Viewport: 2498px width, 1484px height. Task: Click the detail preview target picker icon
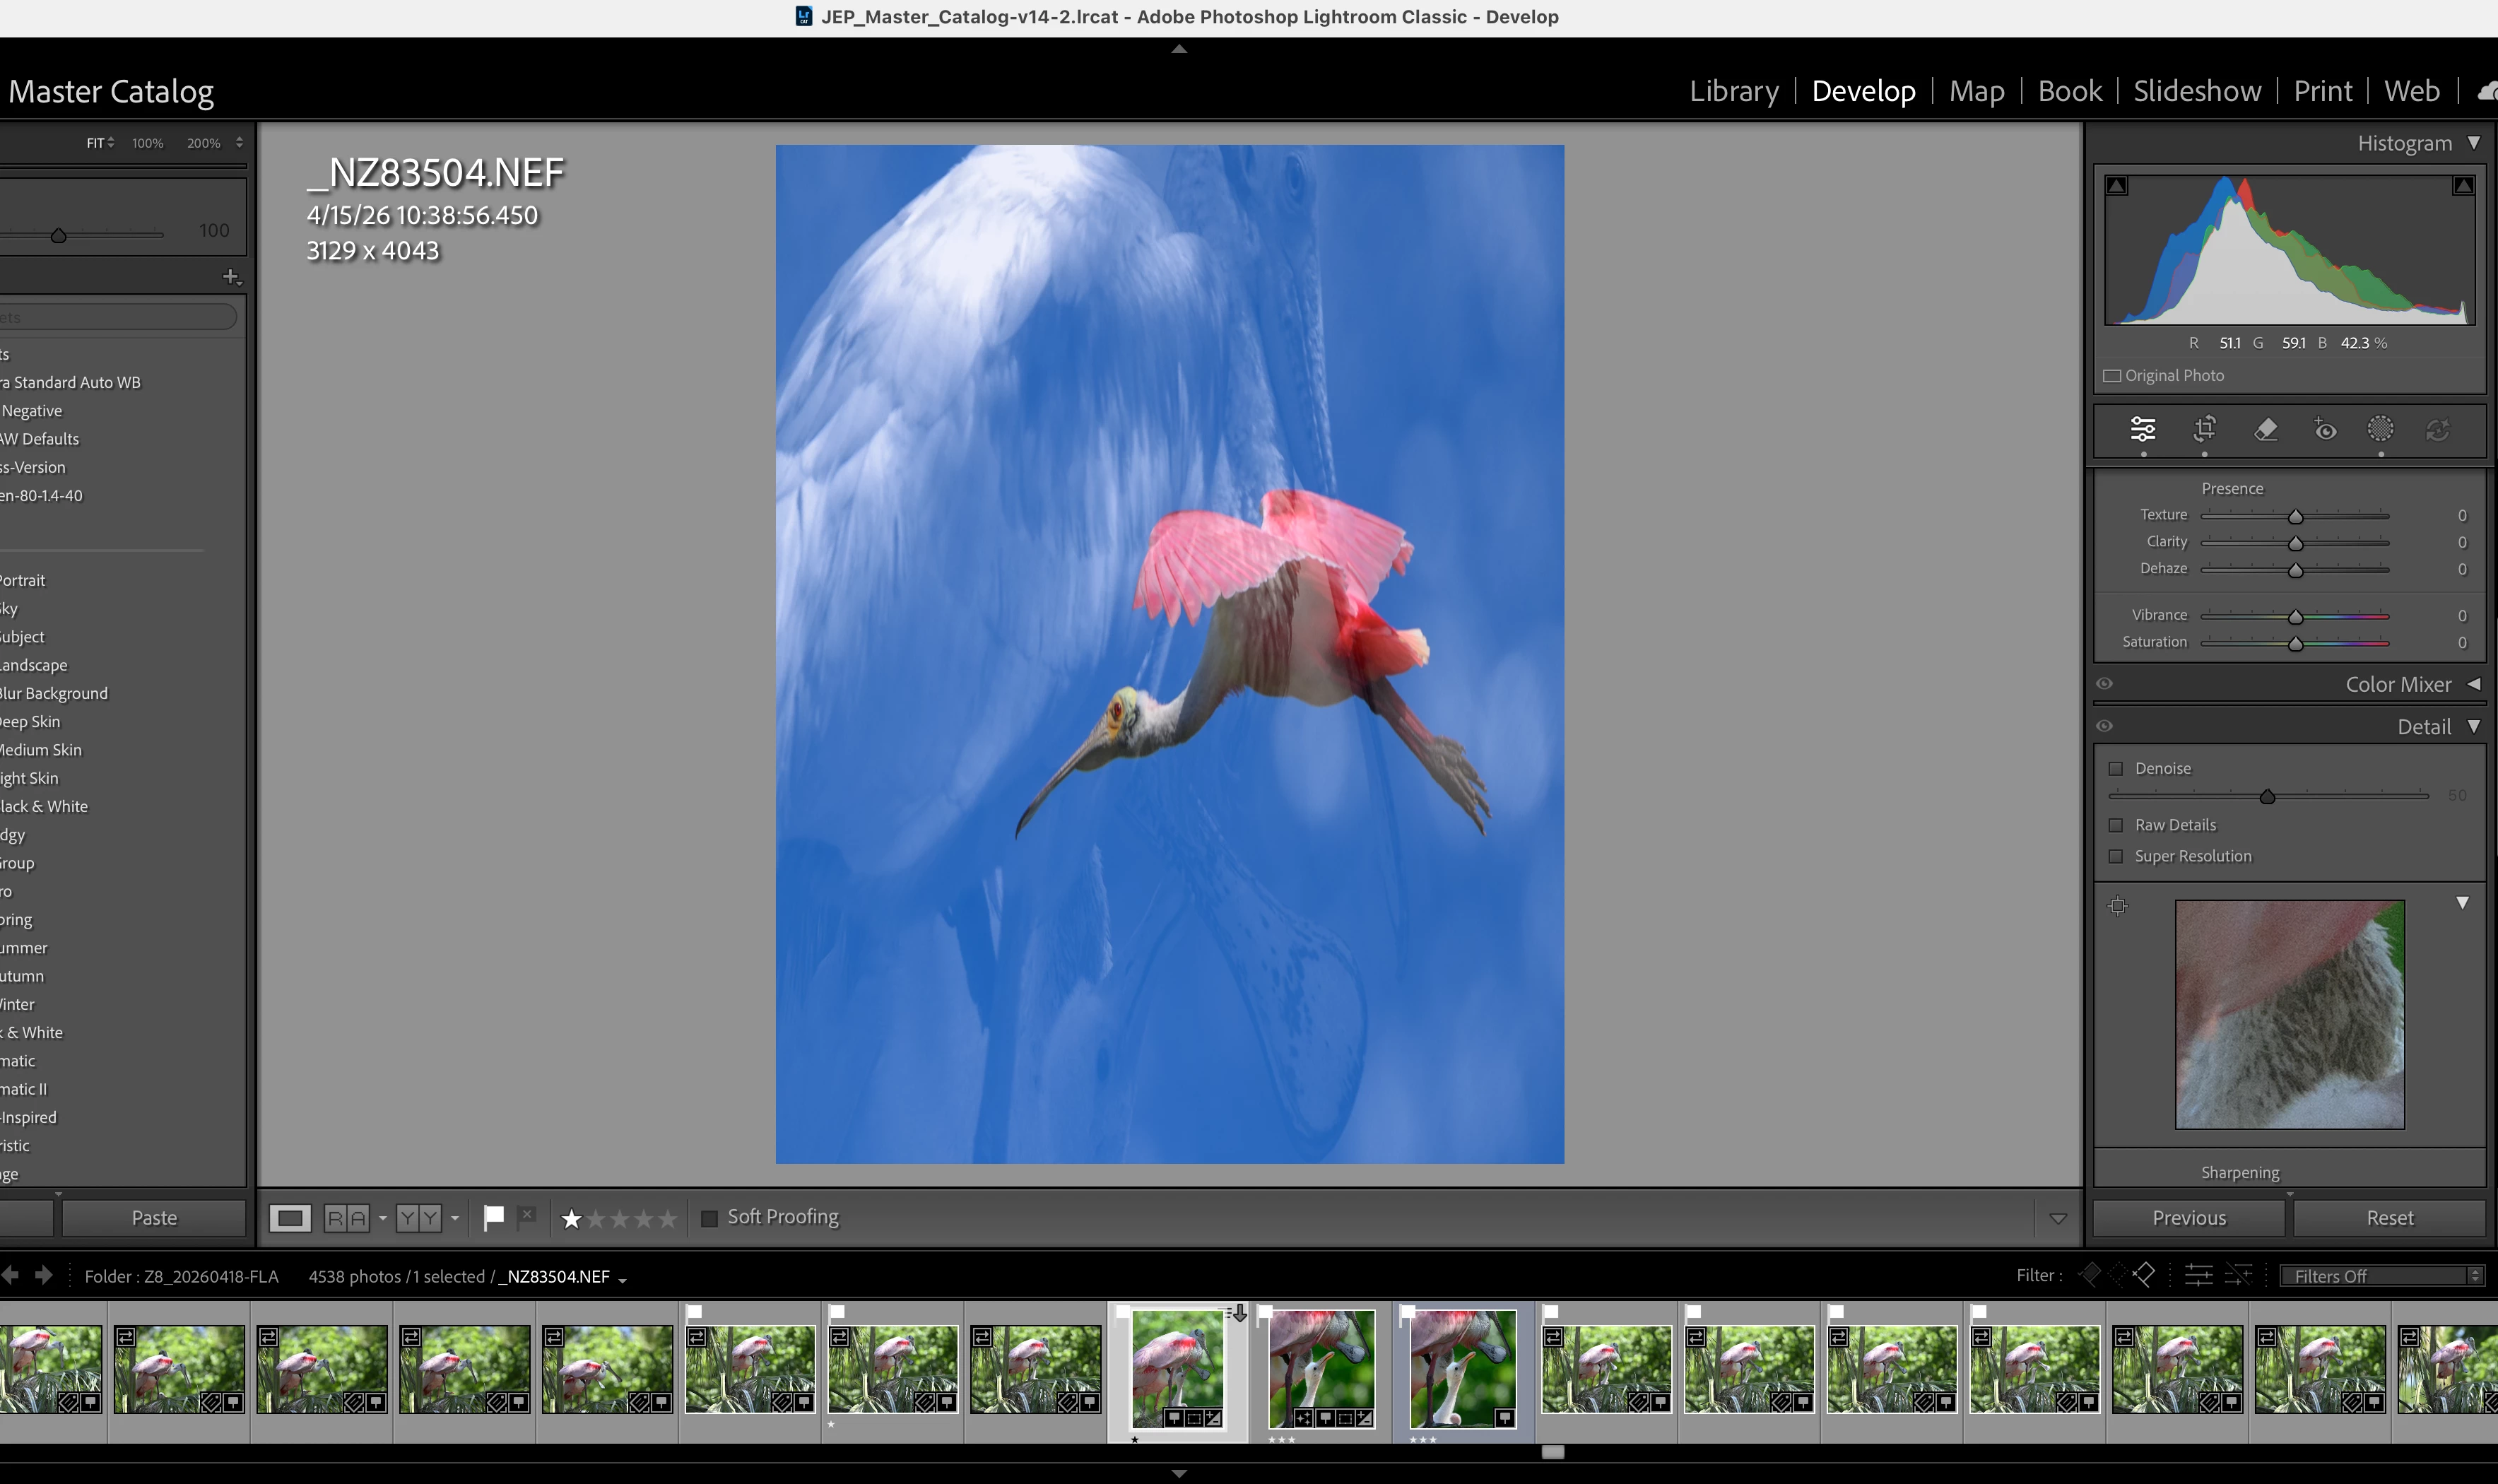click(2117, 906)
